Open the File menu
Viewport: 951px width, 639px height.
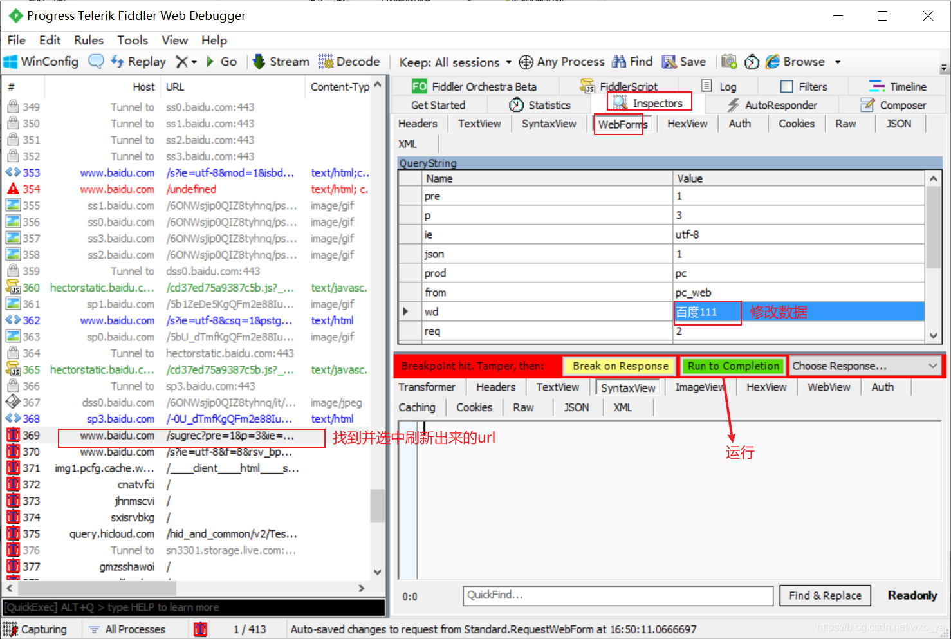coord(17,40)
